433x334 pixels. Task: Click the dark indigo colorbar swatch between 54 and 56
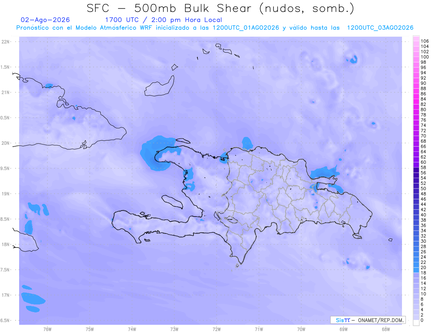416,175
